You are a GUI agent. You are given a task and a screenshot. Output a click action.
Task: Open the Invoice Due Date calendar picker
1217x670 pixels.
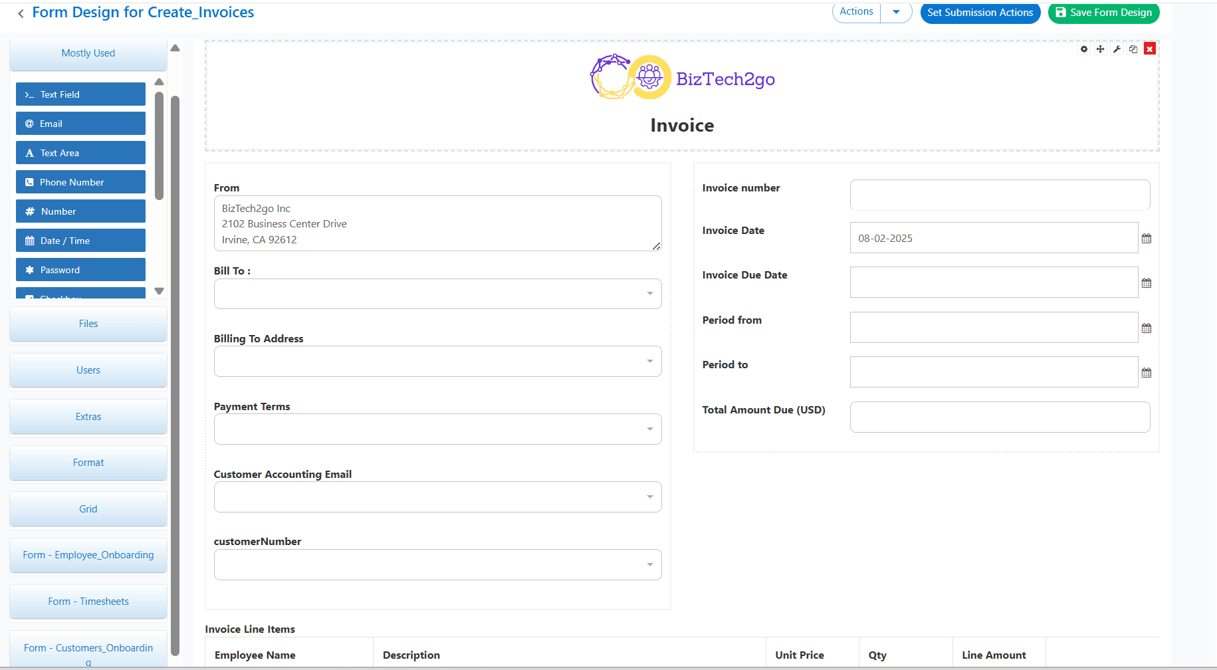(x=1146, y=282)
